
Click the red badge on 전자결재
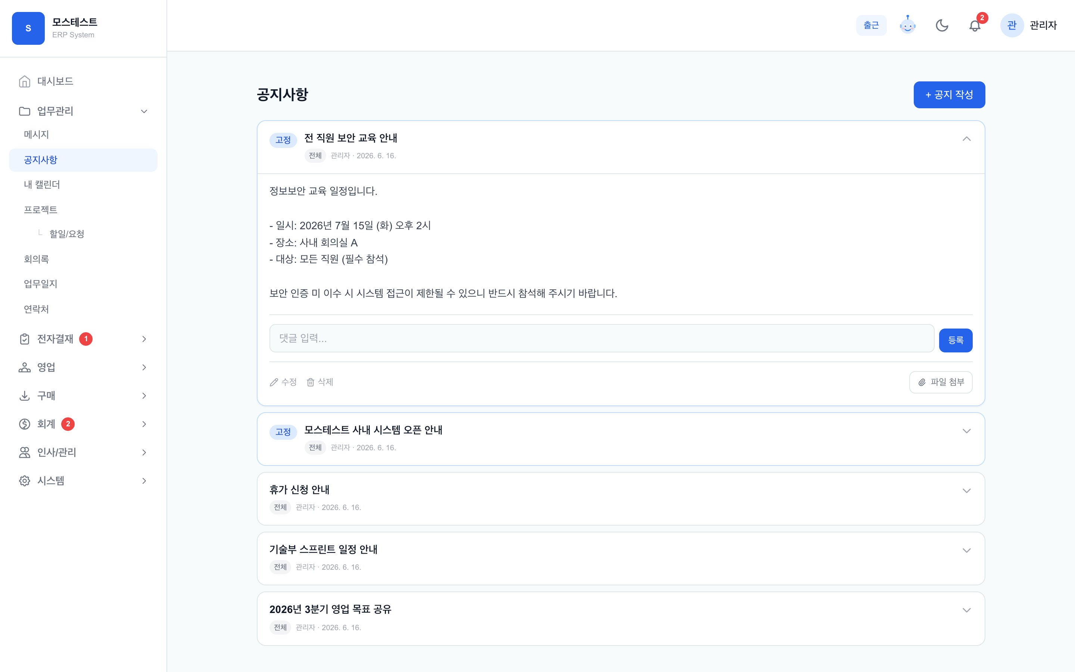(x=86, y=339)
